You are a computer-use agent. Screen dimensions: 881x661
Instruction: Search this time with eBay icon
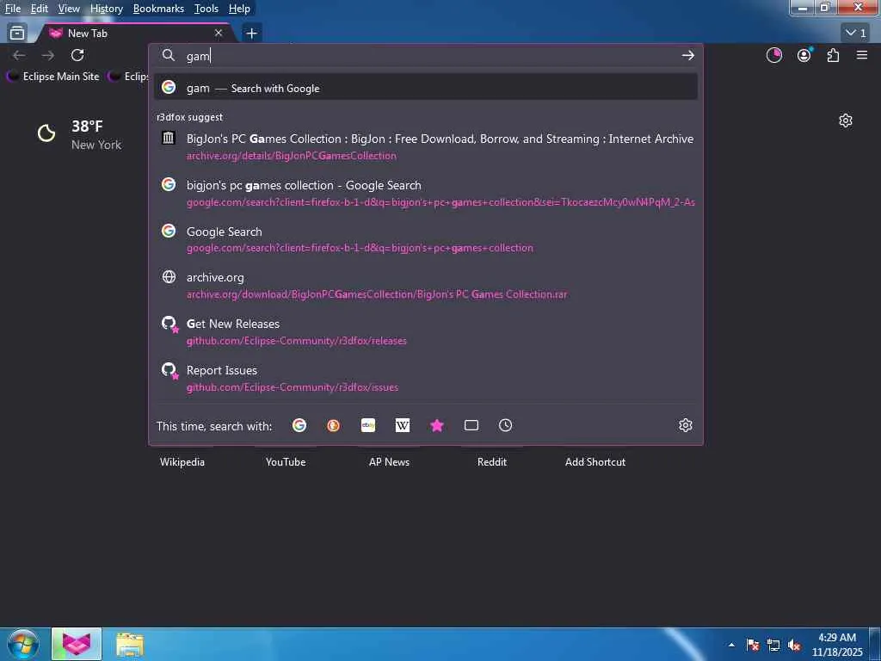pos(368,425)
